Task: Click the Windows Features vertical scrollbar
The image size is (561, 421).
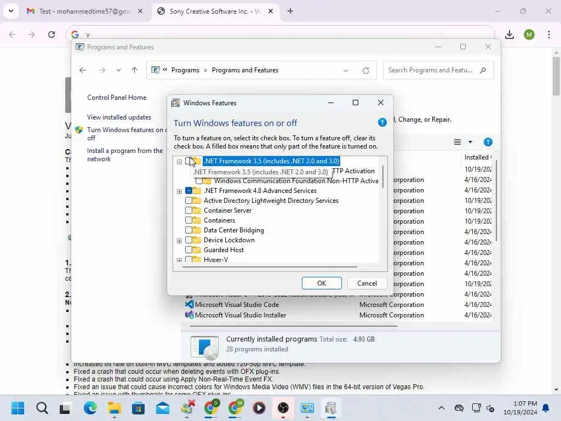Action: point(383,177)
